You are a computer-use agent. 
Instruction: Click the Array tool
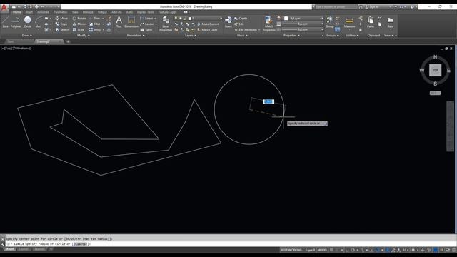coord(95,30)
